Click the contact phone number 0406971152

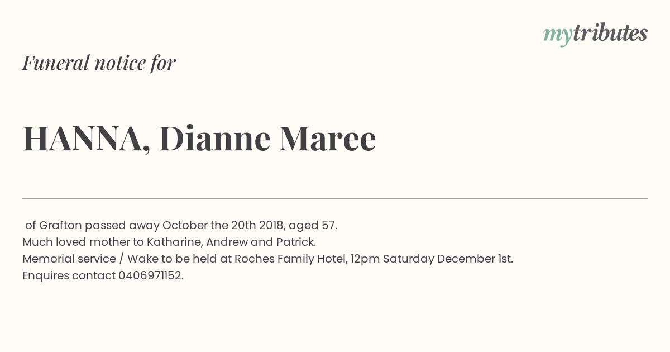(150, 275)
